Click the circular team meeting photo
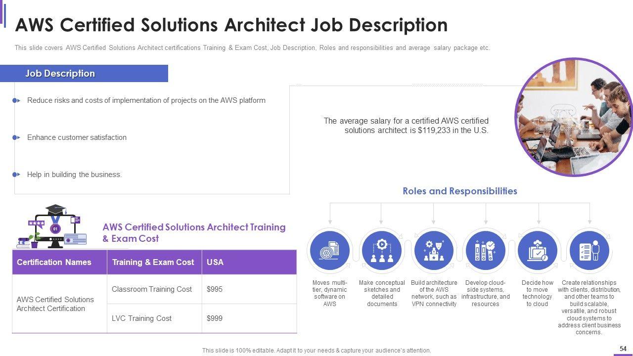This screenshot has width=633, height=356. click(x=573, y=117)
